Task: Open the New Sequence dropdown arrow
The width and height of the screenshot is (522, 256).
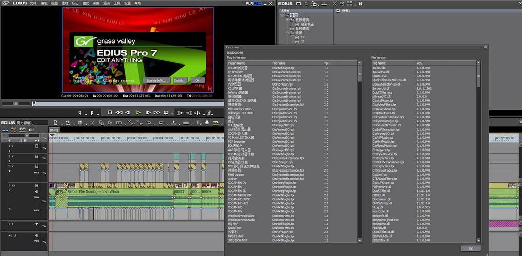Action: (62, 124)
